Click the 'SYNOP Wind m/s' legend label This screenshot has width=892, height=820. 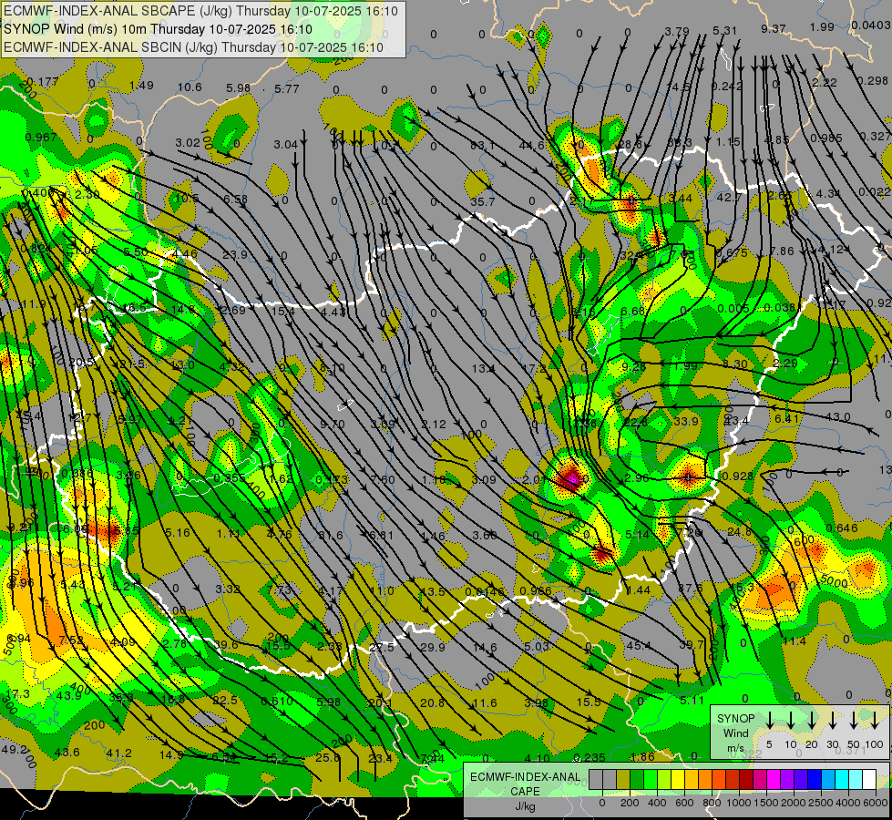735,733
